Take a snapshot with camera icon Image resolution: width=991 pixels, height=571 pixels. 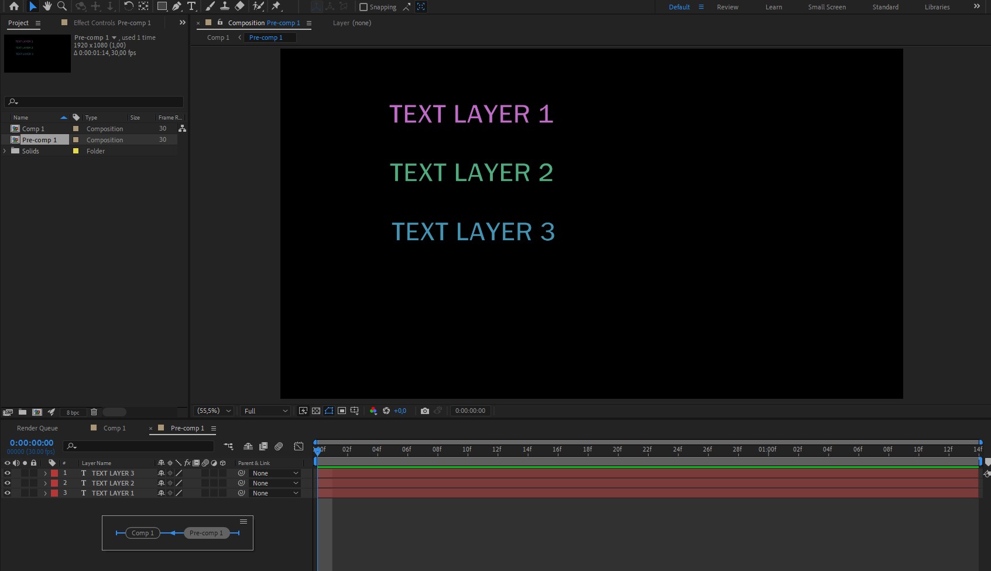click(425, 411)
